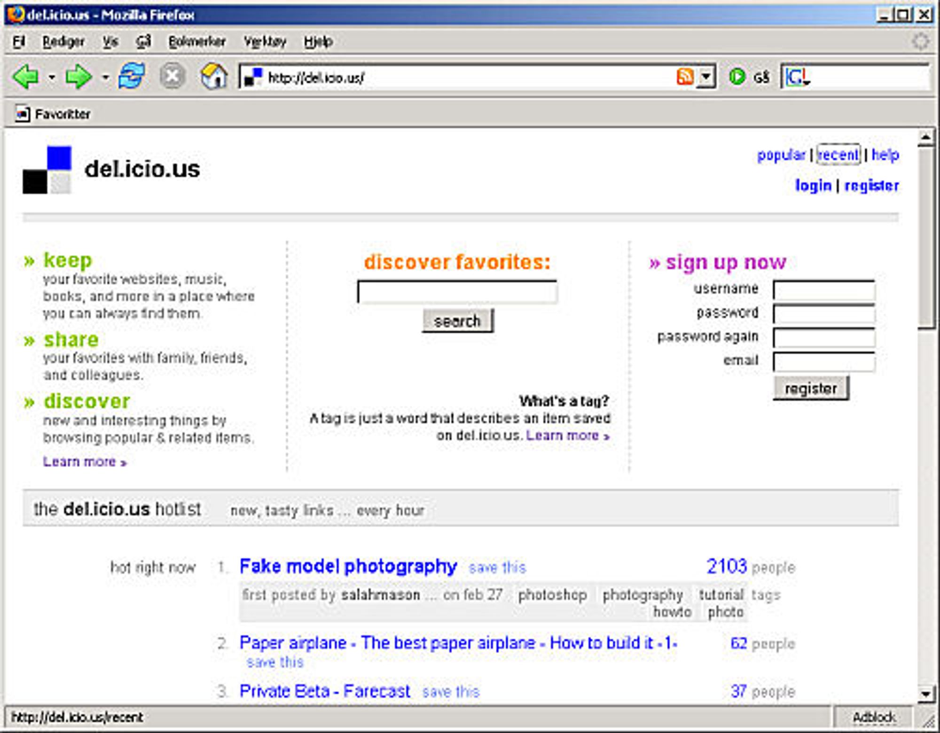Click the RSS feed icon in address bar

[x=685, y=76]
